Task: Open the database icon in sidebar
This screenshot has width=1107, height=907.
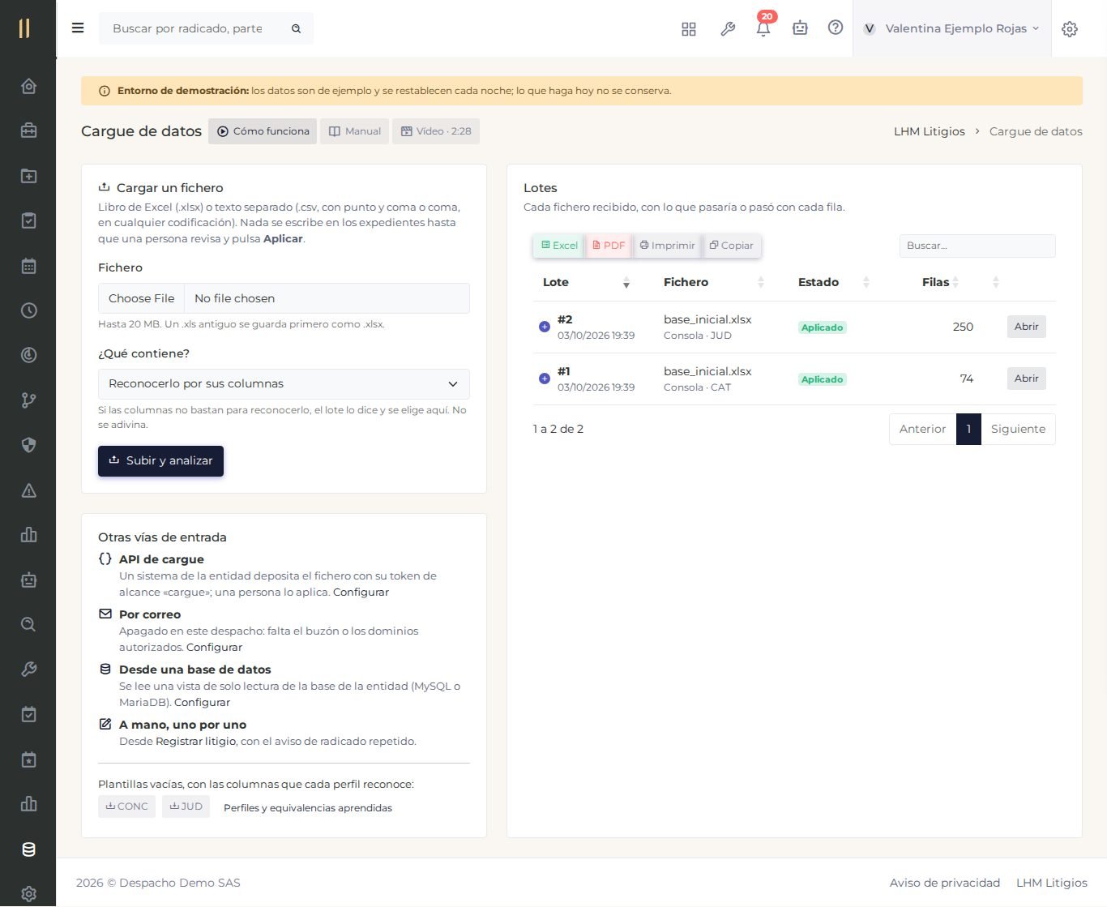Action: point(28,849)
